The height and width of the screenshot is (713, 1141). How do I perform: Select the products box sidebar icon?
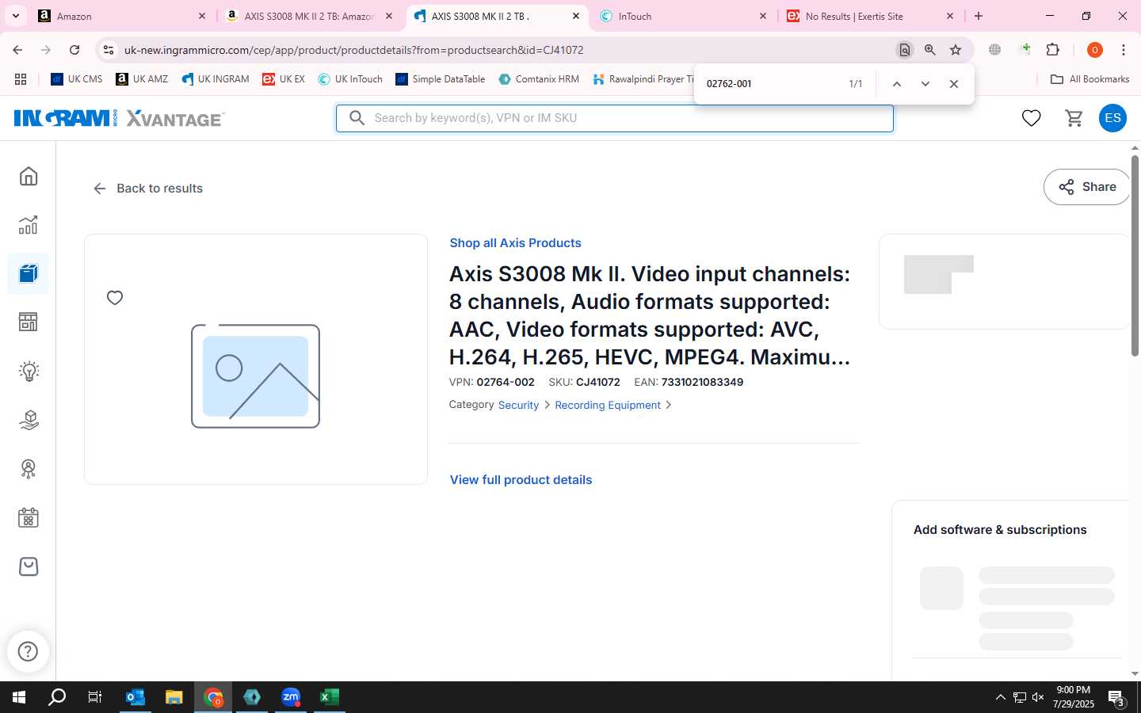[29, 274]
